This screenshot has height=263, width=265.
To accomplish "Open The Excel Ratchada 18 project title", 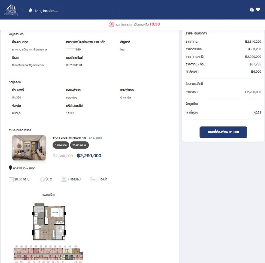I will click(x=69, y=138).
